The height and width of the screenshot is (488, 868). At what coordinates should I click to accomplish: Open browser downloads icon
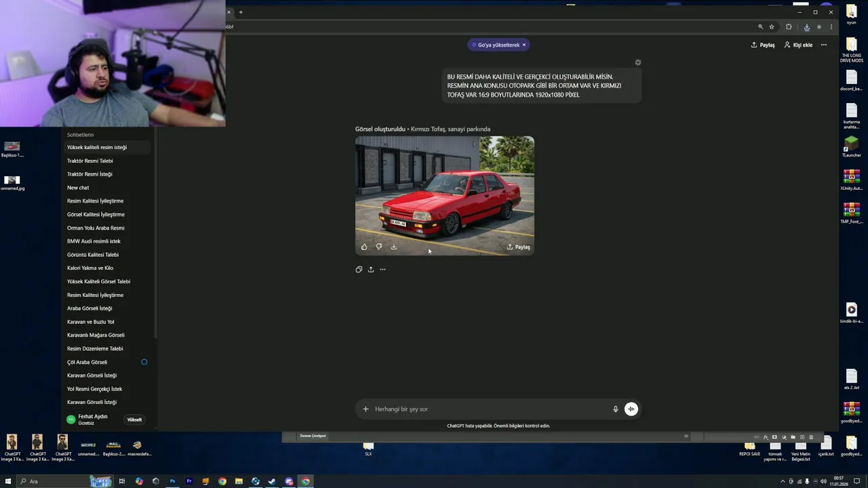[806, 26]
